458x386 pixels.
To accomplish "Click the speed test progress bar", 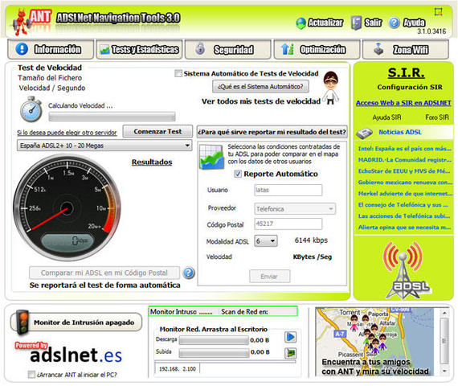I will [112, 117].
